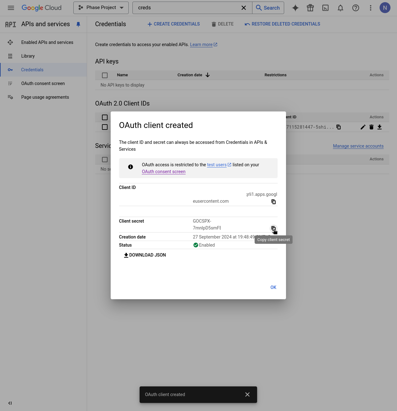
Task: Unpin APIs and services from navigation
Action: (x=78, y=24)
